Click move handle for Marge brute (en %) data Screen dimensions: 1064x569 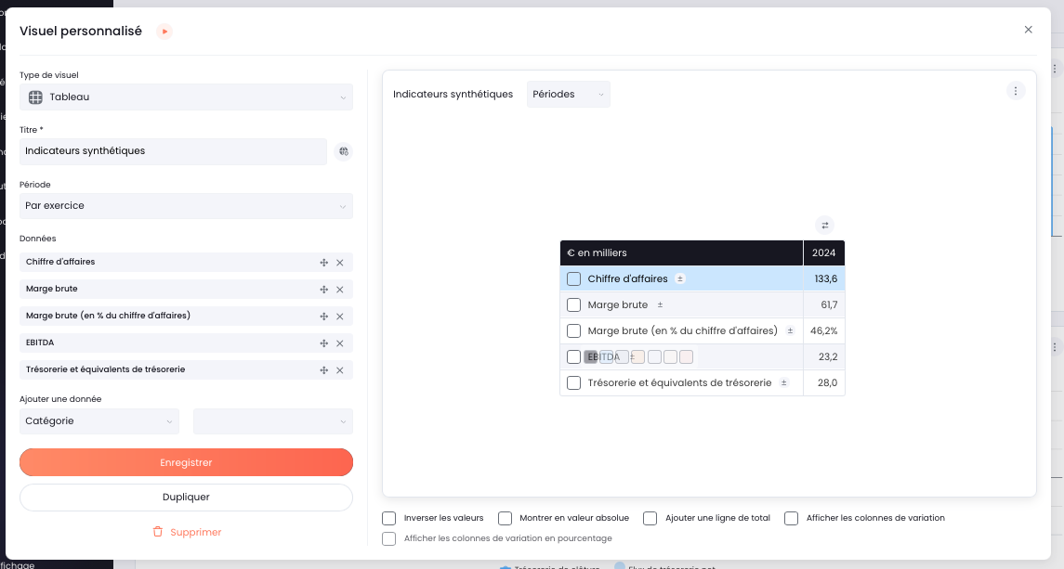coord(323,317)
